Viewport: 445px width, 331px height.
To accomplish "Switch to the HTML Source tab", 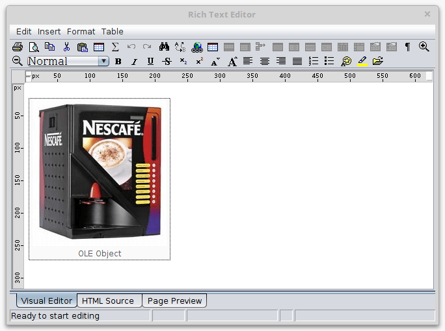I will coord(109,300).
